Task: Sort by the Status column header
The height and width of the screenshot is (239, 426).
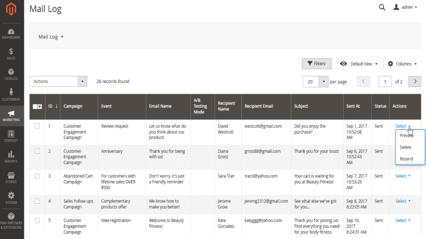Action: click(x=380, y=106)
